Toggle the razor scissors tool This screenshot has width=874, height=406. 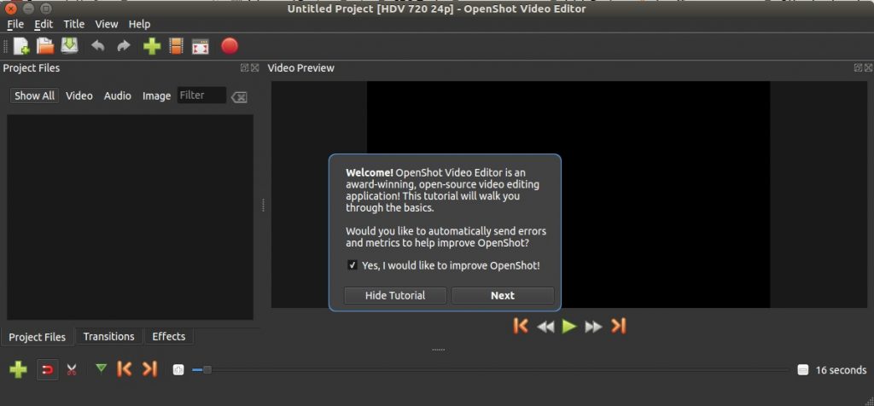point(72,370)
